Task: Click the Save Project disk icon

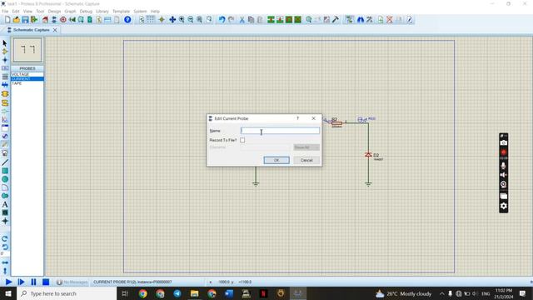Action: click(25, 20)
